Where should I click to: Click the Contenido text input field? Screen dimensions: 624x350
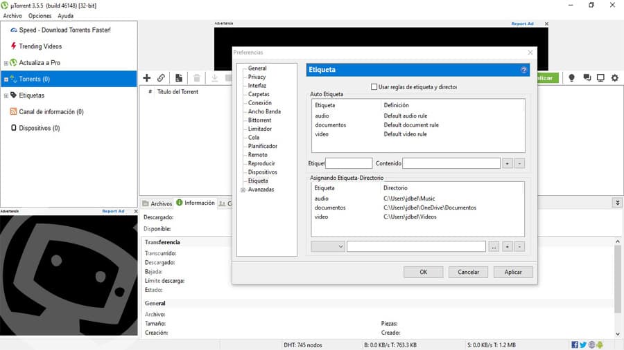click(x=451, y=163)
